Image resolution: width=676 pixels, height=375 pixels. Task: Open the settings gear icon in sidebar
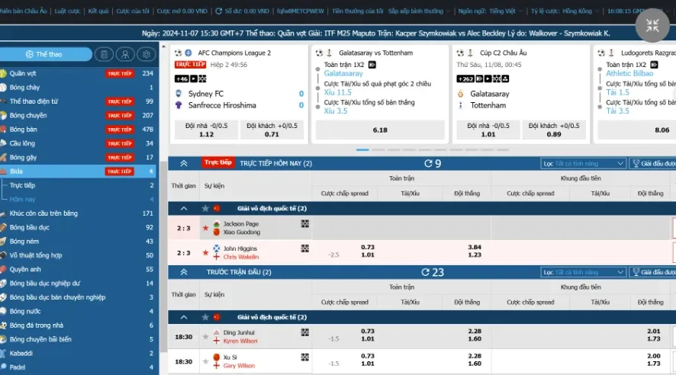(146, 55)
